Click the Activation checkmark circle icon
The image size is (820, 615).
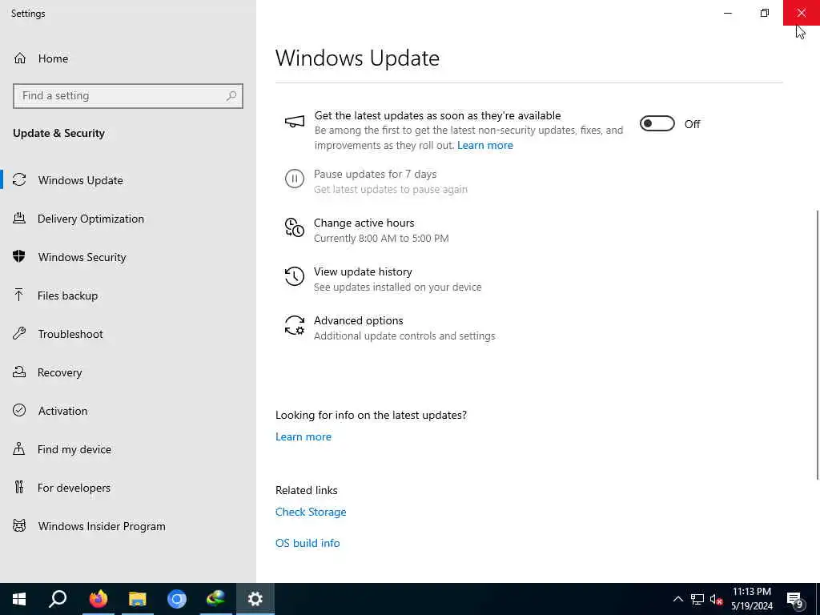click(19, 411)
